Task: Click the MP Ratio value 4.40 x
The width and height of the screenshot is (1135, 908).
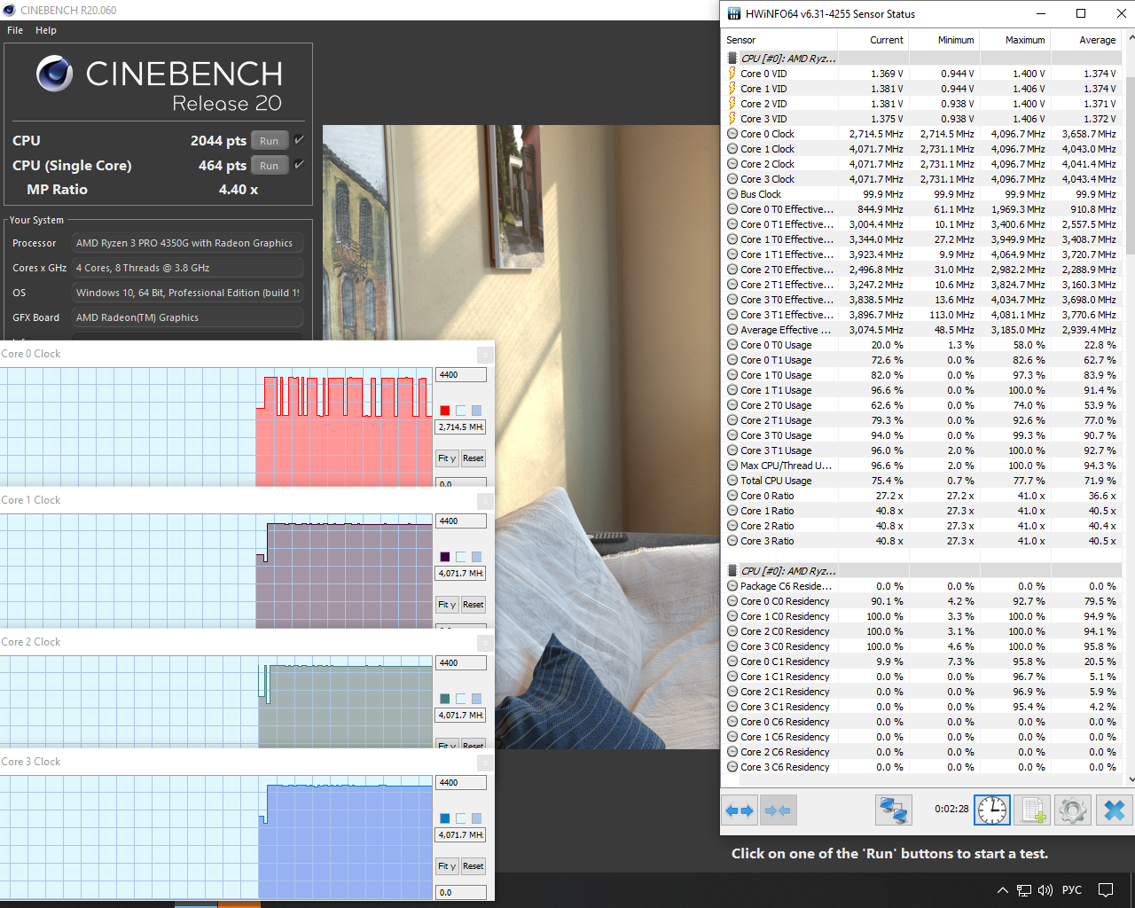Action: point(239,190)
